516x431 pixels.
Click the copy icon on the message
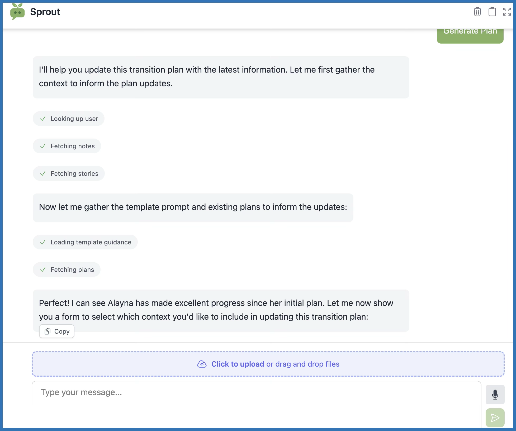pyautogui.click(x=48, y=331)
